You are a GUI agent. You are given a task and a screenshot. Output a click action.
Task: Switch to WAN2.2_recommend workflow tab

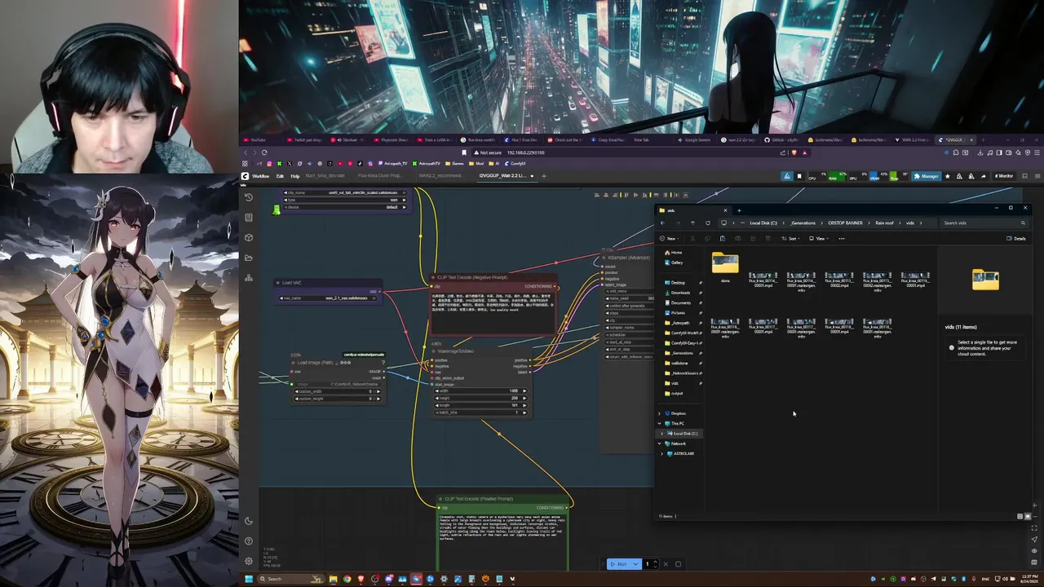(x=440, y=176)
